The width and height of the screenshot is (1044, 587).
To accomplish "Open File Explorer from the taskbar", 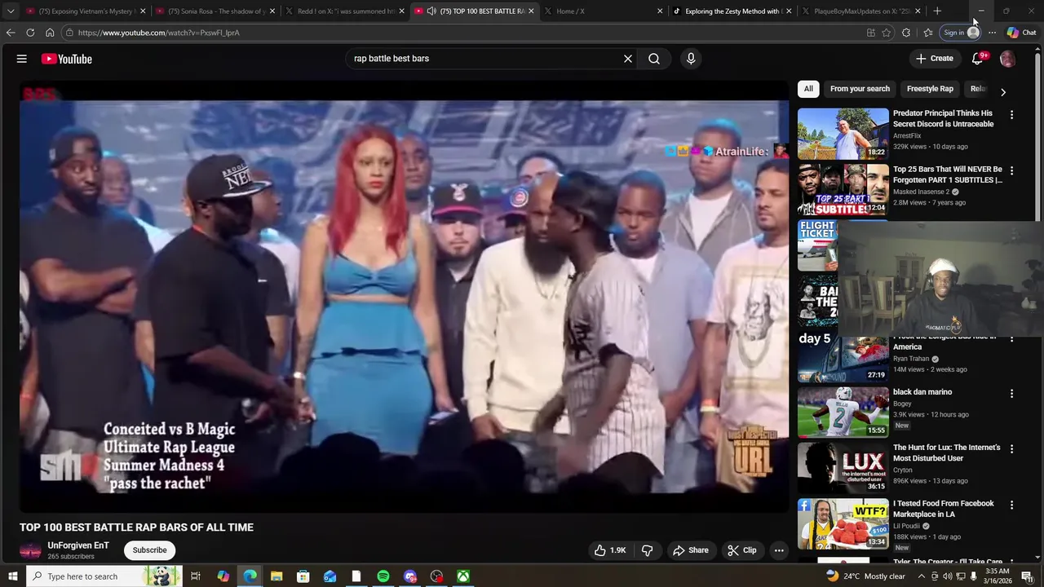I will (x=276, y=576).
